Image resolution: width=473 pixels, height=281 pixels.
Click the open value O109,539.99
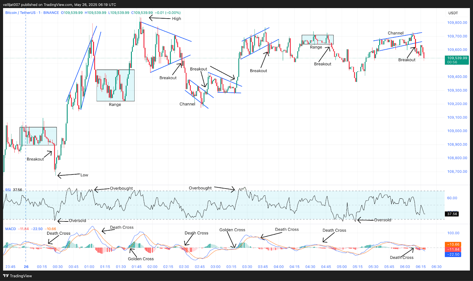[x=72, y=13]
